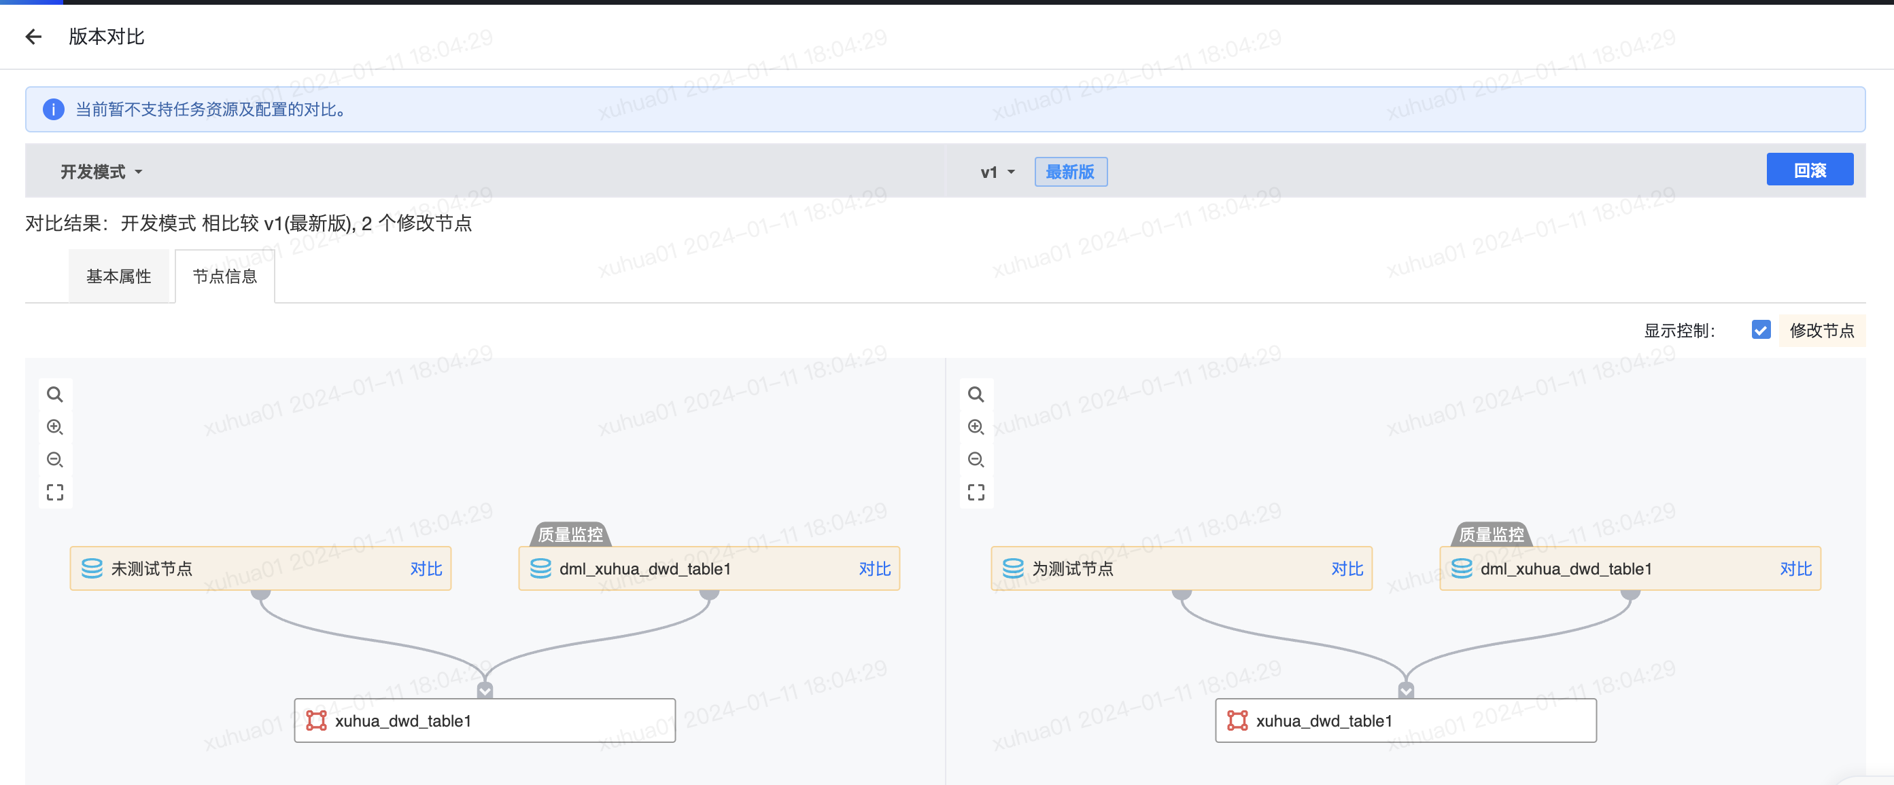This screenshot has height=785, width=1894.
Task: Switch to the 基本属性 tab
Action: pyautogui.click(x=120, y=276)
